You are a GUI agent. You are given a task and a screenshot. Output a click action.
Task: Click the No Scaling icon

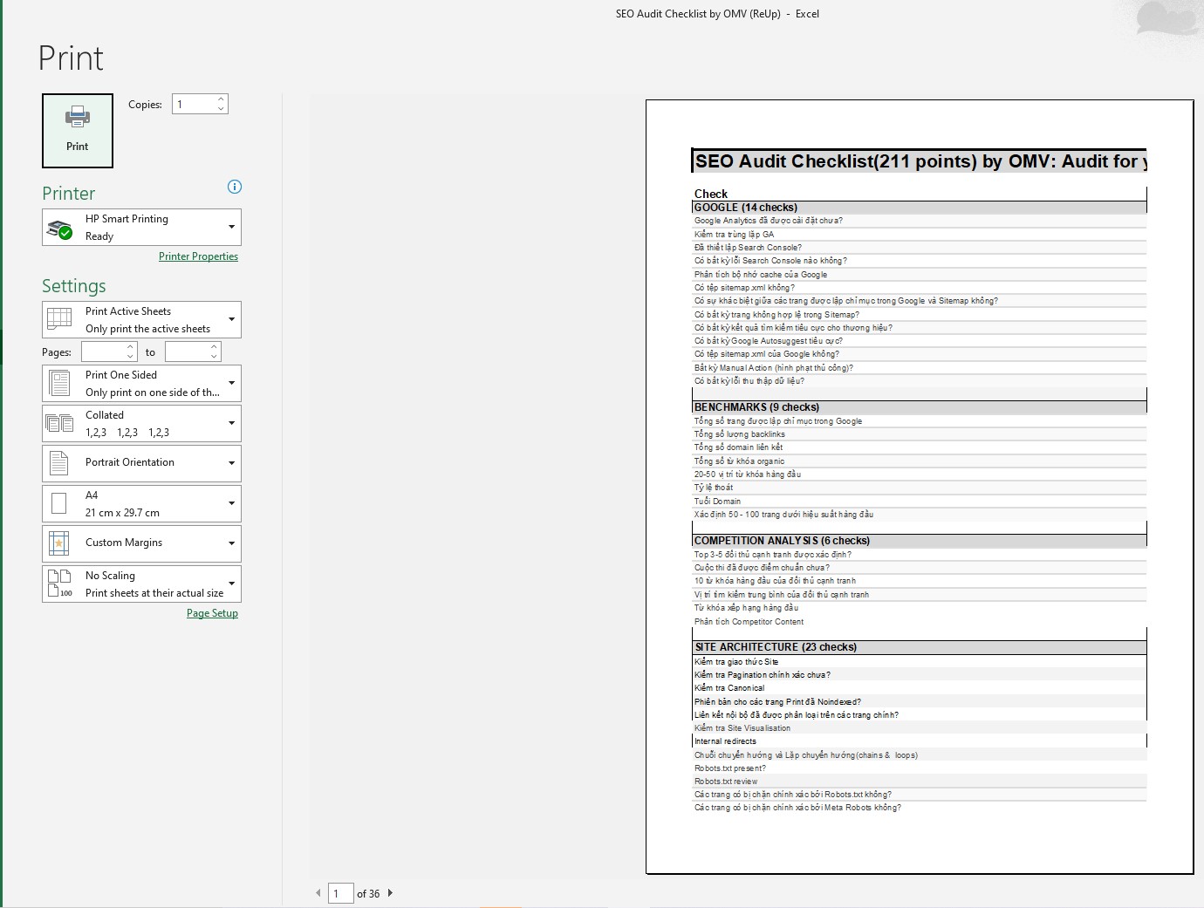click(59, 584)
